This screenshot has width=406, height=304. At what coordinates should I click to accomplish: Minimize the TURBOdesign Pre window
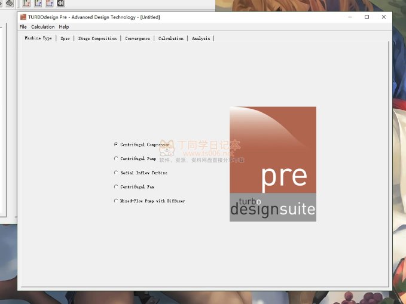(350, 17)
